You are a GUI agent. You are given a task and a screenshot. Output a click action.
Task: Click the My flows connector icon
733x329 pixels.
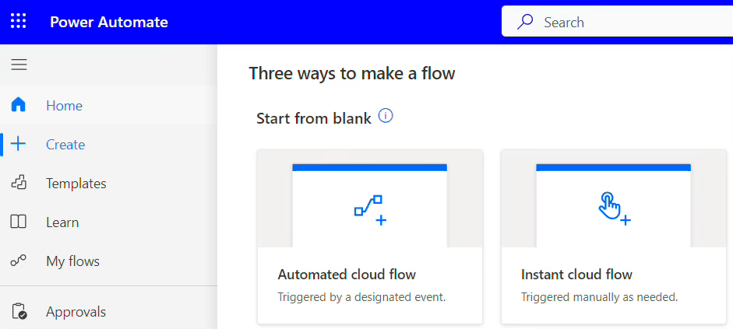point(19,261)
